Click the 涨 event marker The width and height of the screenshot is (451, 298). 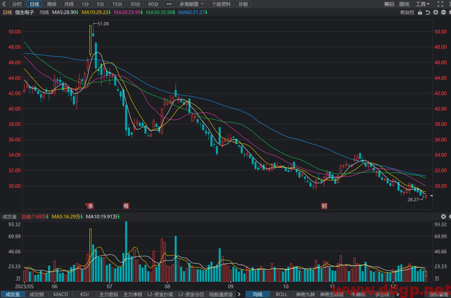click(90, 206)
